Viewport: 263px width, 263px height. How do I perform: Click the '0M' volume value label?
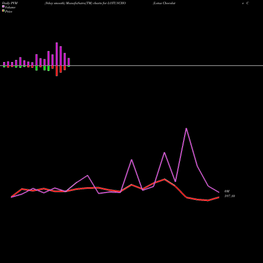coord(227,191)
